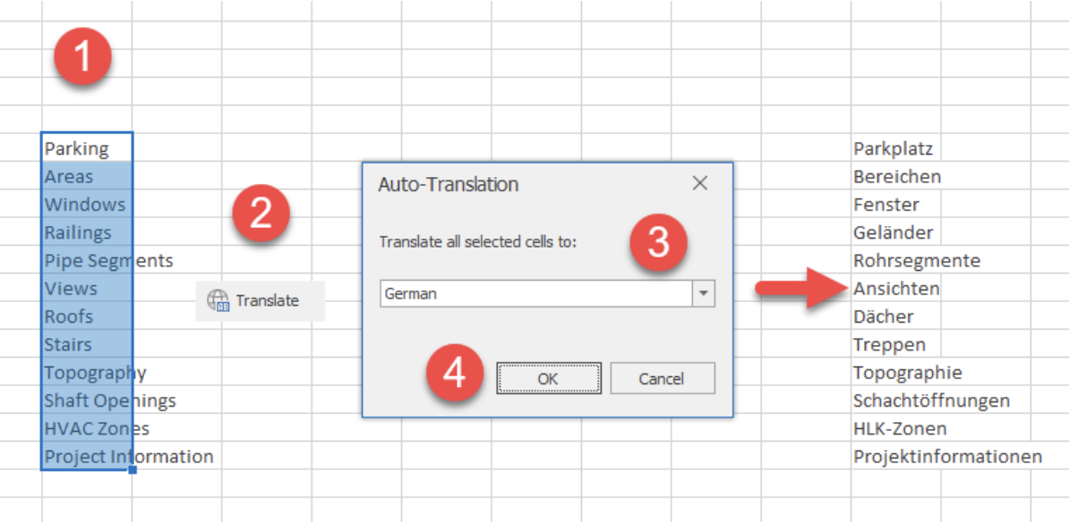Select the Railings cell

click(87, 232)
